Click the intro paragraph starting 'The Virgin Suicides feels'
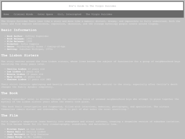Viewport: 185px width, 139px height. coord(90,23)
